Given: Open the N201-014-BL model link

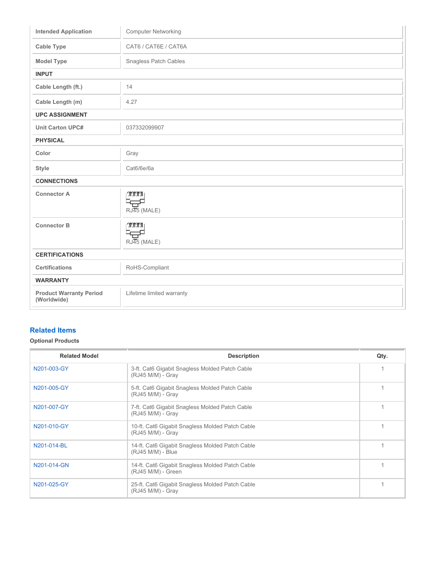Looking at the screenshot, I should pyautogui.click(x=50, y=446).
